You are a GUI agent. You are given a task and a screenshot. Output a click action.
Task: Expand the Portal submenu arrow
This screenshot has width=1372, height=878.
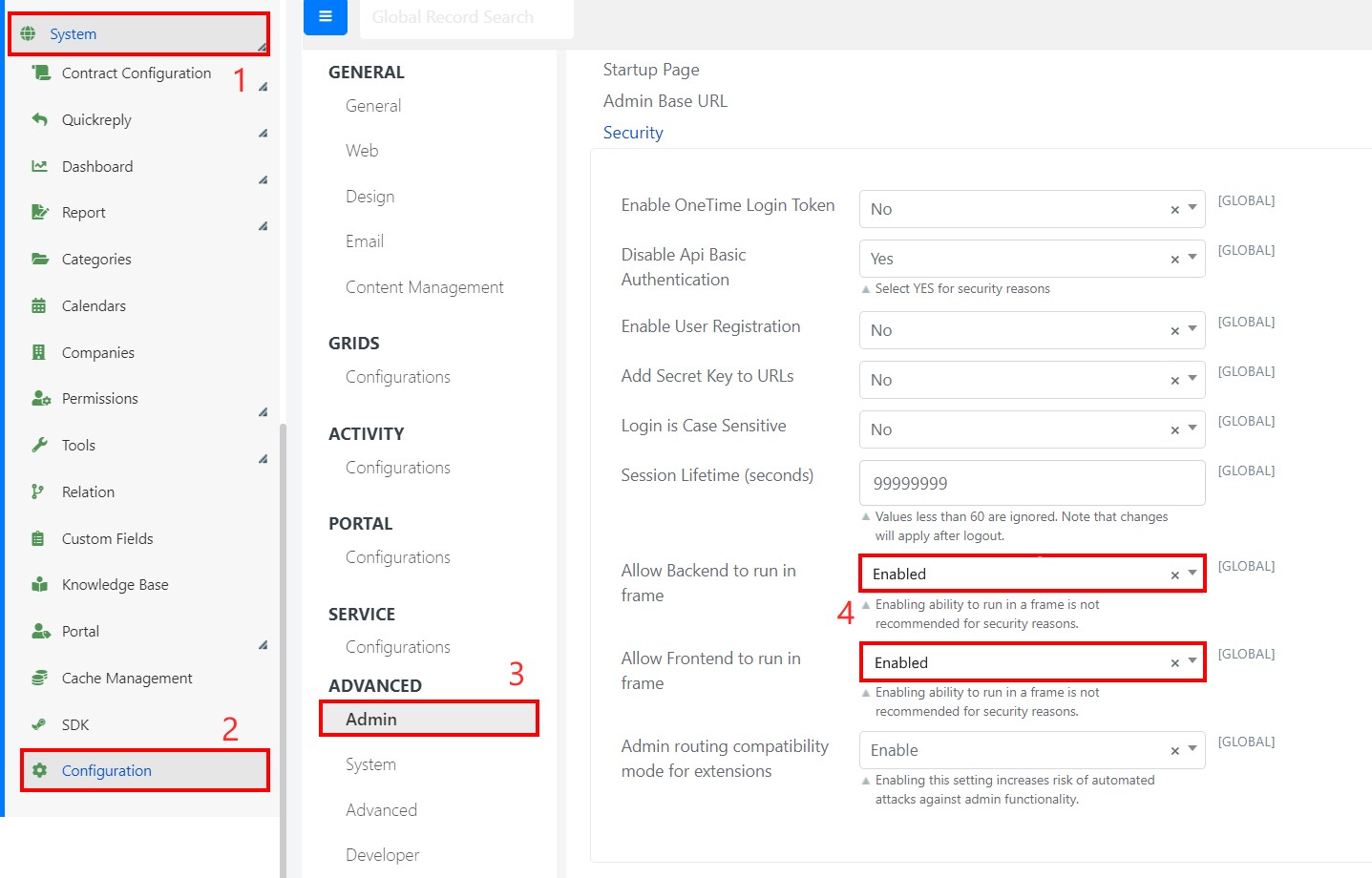263,645
